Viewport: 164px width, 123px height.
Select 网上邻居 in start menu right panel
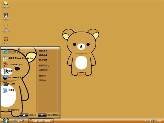coord(43,60)
